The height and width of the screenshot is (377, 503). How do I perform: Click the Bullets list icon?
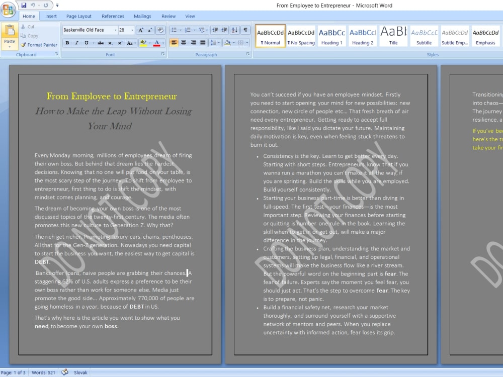click(174, 30)
